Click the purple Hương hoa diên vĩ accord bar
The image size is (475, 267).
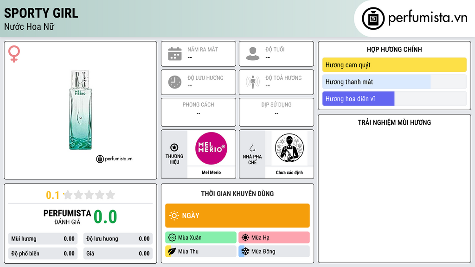[x=394, y=99]
